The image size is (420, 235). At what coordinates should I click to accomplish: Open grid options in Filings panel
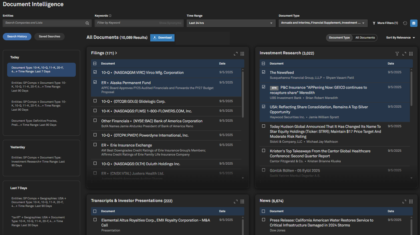click(242, 54)
